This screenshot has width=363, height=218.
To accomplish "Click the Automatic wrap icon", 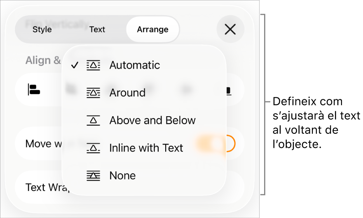I will click(x=93, y=65).
